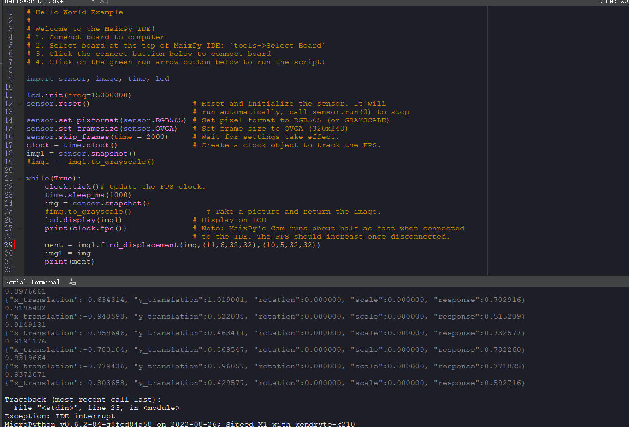
Task: Click '# Welcome to the MaixPy IDE!' comment
Action: [x=91, y=29]
